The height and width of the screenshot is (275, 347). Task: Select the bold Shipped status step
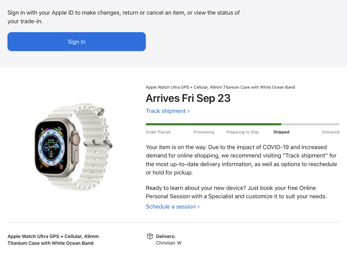click(281, 132)
